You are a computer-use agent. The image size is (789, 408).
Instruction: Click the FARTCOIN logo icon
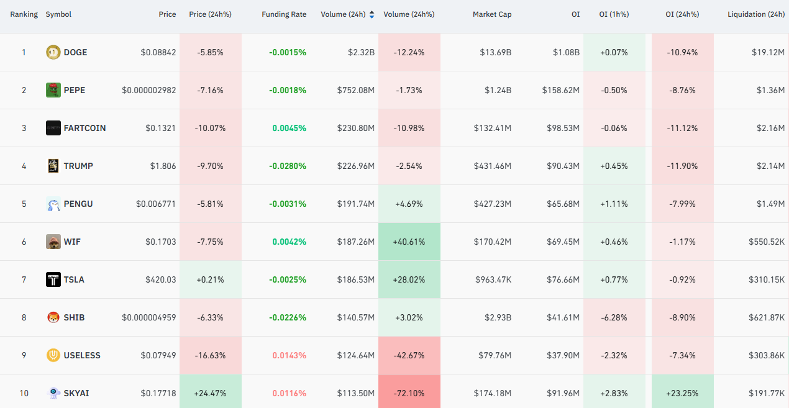[53, 128]
